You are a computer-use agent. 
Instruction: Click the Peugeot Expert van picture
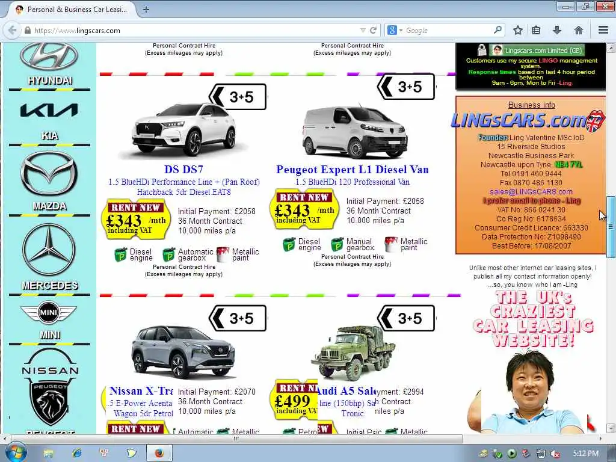point(355,132)
